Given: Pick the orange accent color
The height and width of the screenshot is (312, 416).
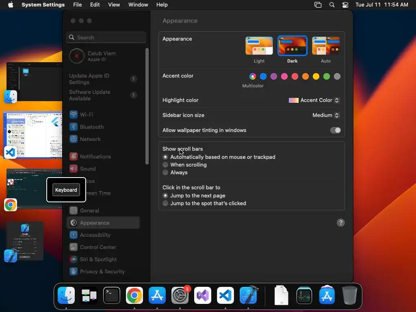Looking at the screenshot, I should coord(305,76).
